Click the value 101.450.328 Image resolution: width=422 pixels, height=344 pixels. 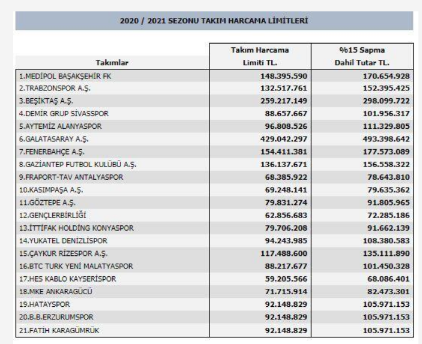[386, 266]
